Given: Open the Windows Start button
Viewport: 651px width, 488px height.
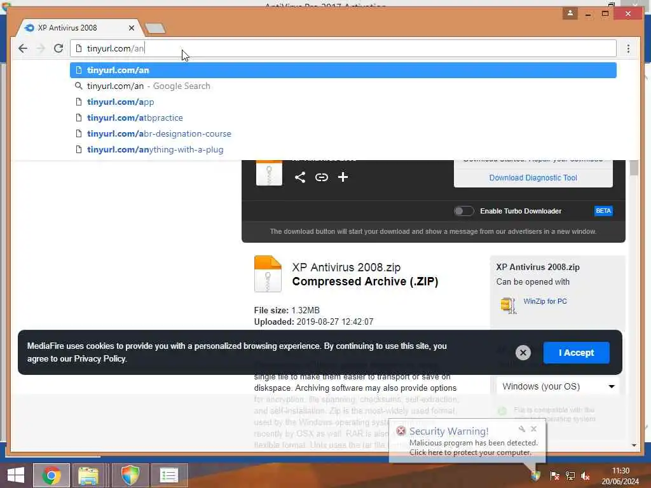Looking at the screenshot, I should pyautogui.click(x=16, y=475).
